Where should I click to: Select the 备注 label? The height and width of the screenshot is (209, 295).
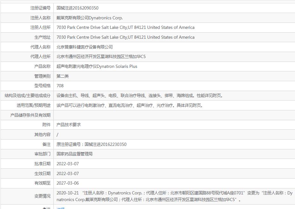coord(46,144)
